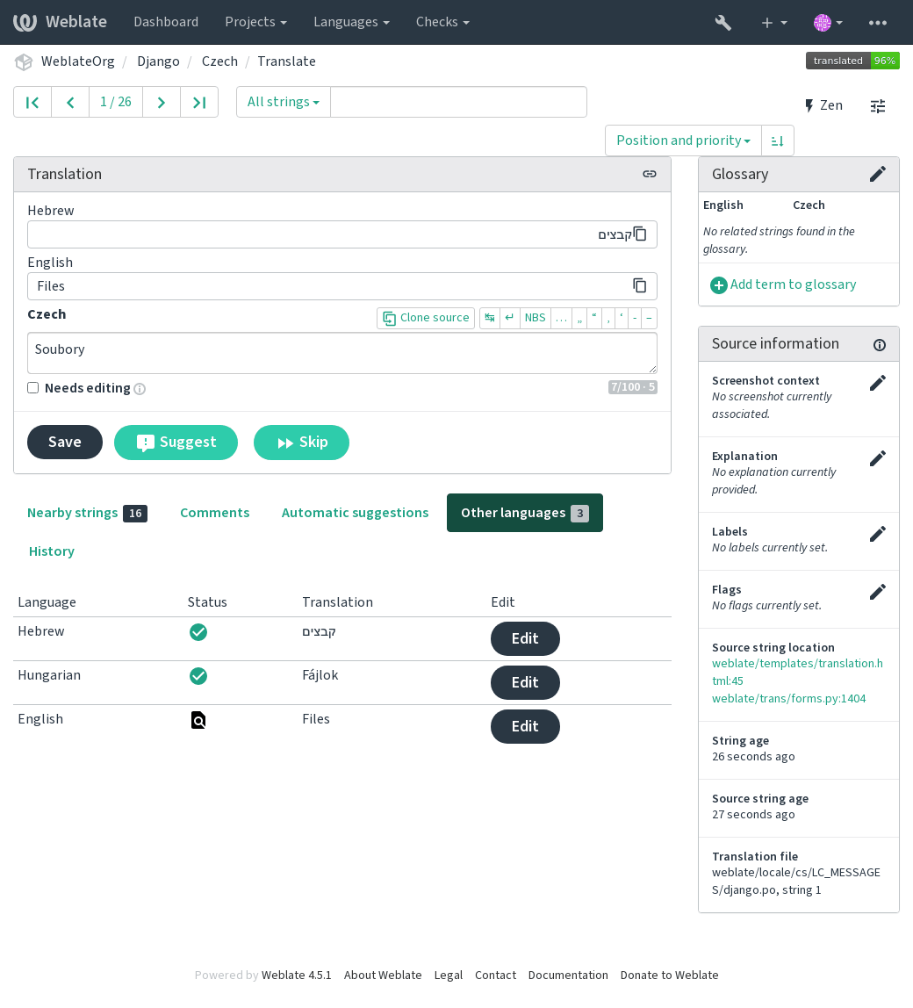This screenshot has width=913, height=1008.
Task: Open History tab
Action: point(52,551)
